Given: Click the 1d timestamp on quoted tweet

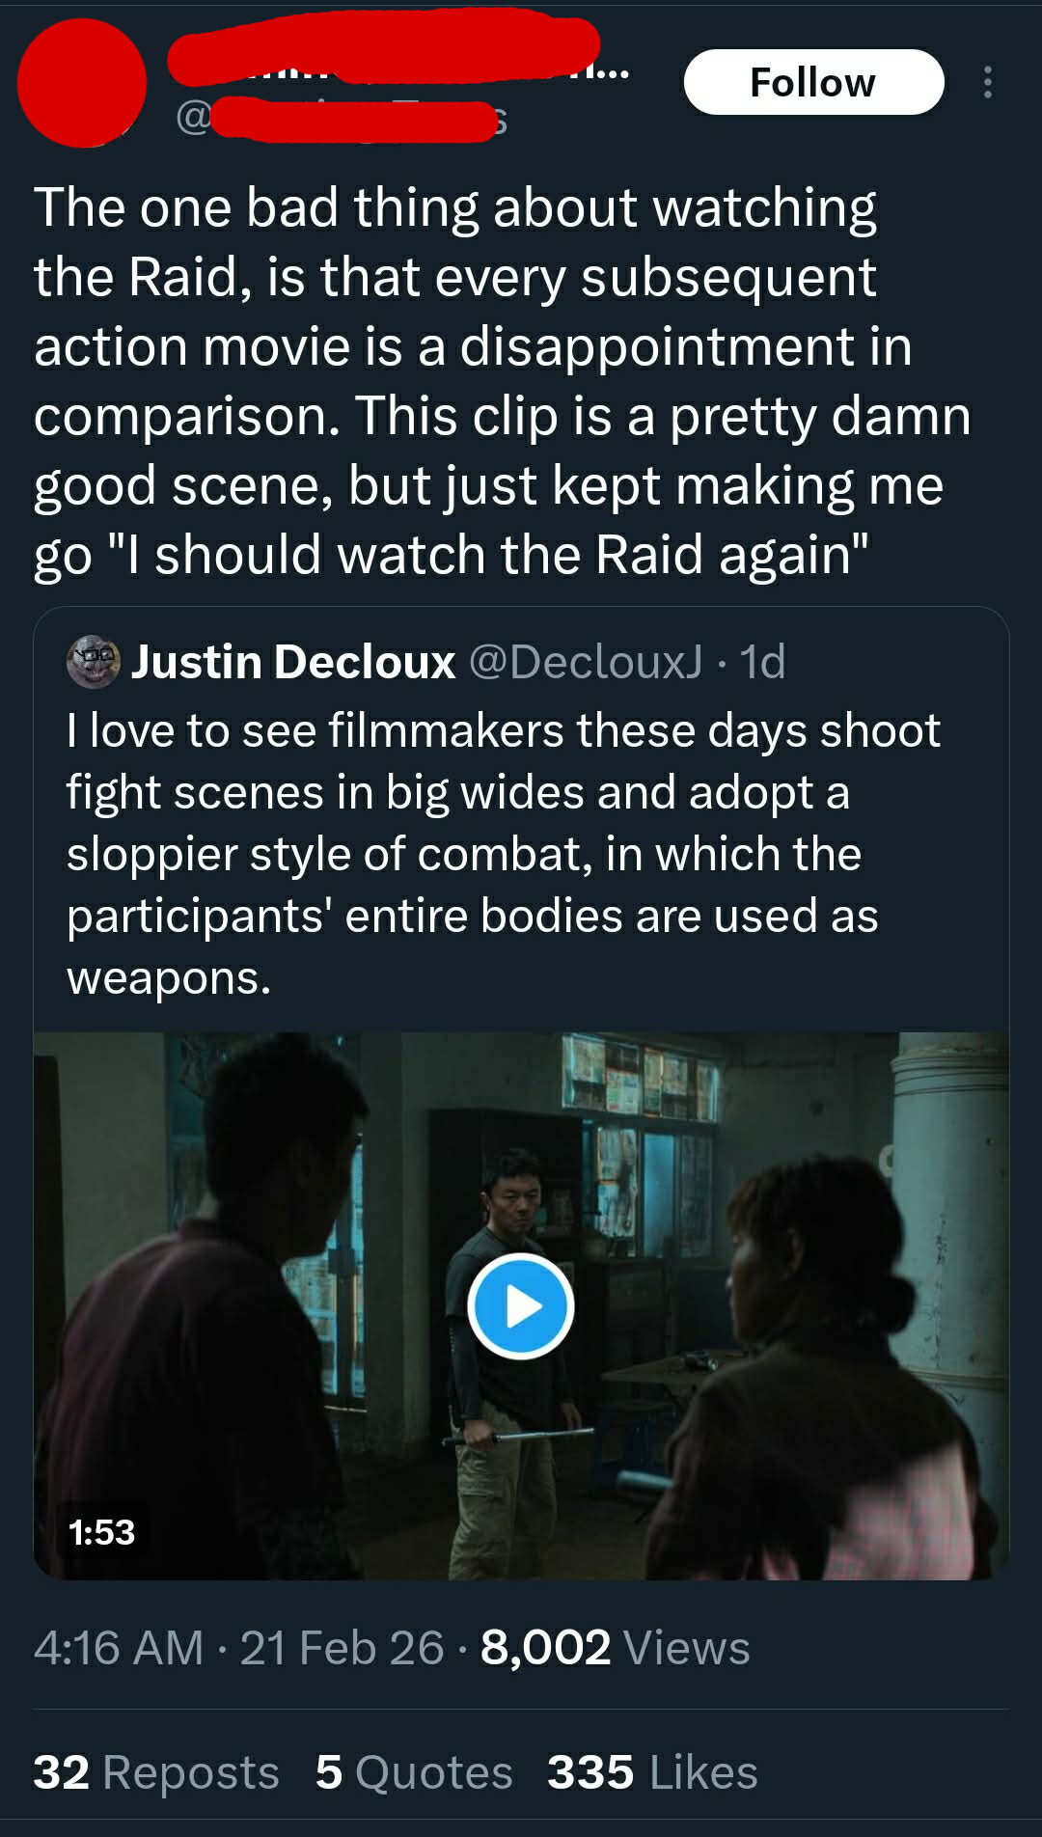Looking at the screenshot, I should pyautogui.click(x=762, y=663).
